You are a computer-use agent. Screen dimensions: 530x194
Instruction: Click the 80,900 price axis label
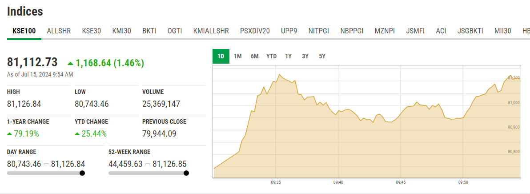(x=514, y=127)
